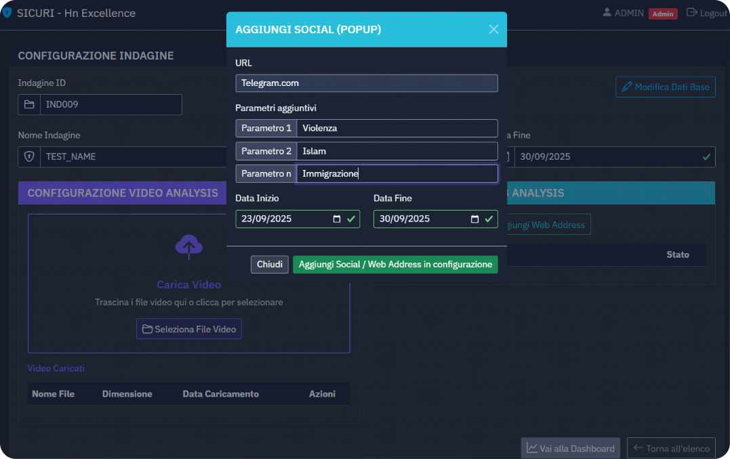This screenshot has width=730, height=459.
Task: Open calendar picker in popup Data Fine field
Action: pyautogui.click(x=474, y=219)
